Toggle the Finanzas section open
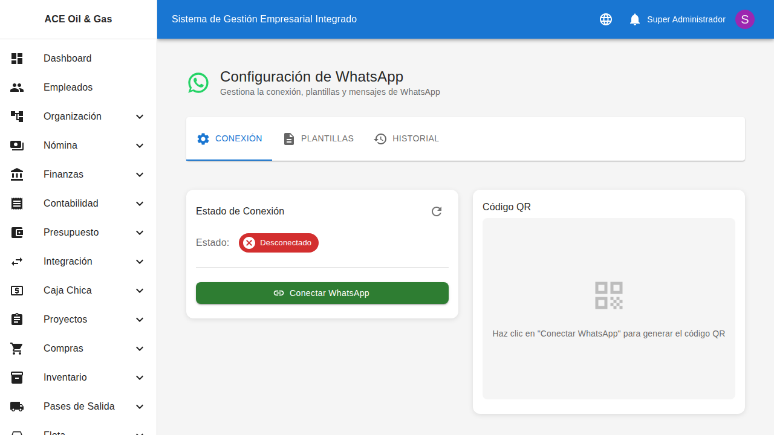Viewport: 774px width, 435px height. click(x=63, y=174)
